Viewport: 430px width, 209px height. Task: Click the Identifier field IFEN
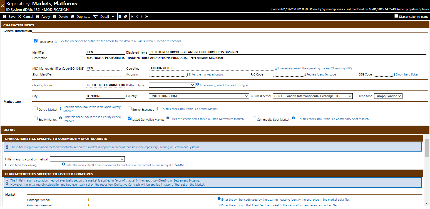coord(106,52)
